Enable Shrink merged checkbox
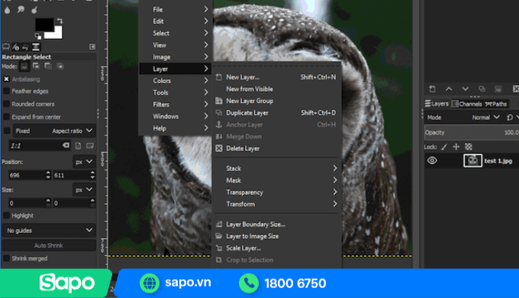The height and width of the screenshot is (298, 519). [6, 258]
